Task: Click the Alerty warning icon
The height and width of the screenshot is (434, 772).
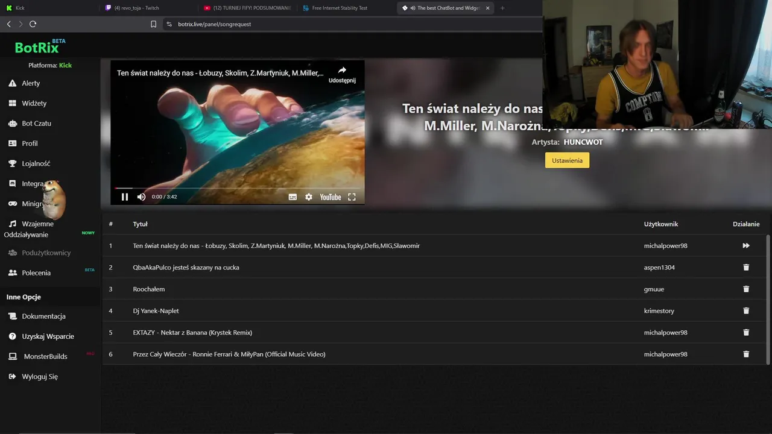Action: click(12, 83)
